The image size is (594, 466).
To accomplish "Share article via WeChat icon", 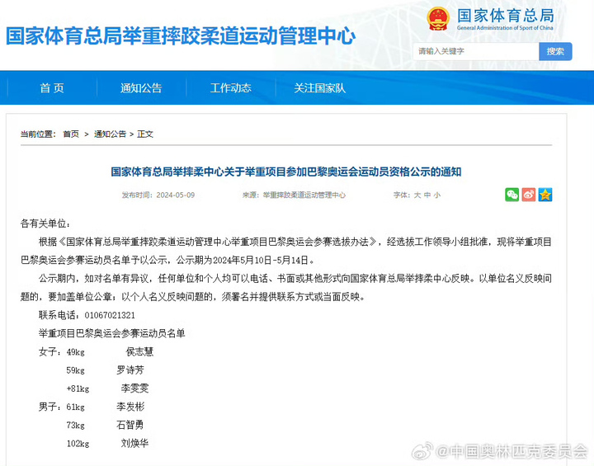I will (512, 195).
